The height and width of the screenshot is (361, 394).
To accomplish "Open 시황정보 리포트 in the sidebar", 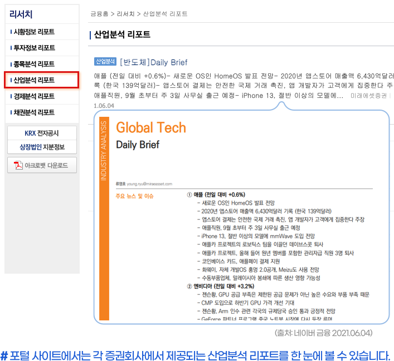I will tap(34, 32).
